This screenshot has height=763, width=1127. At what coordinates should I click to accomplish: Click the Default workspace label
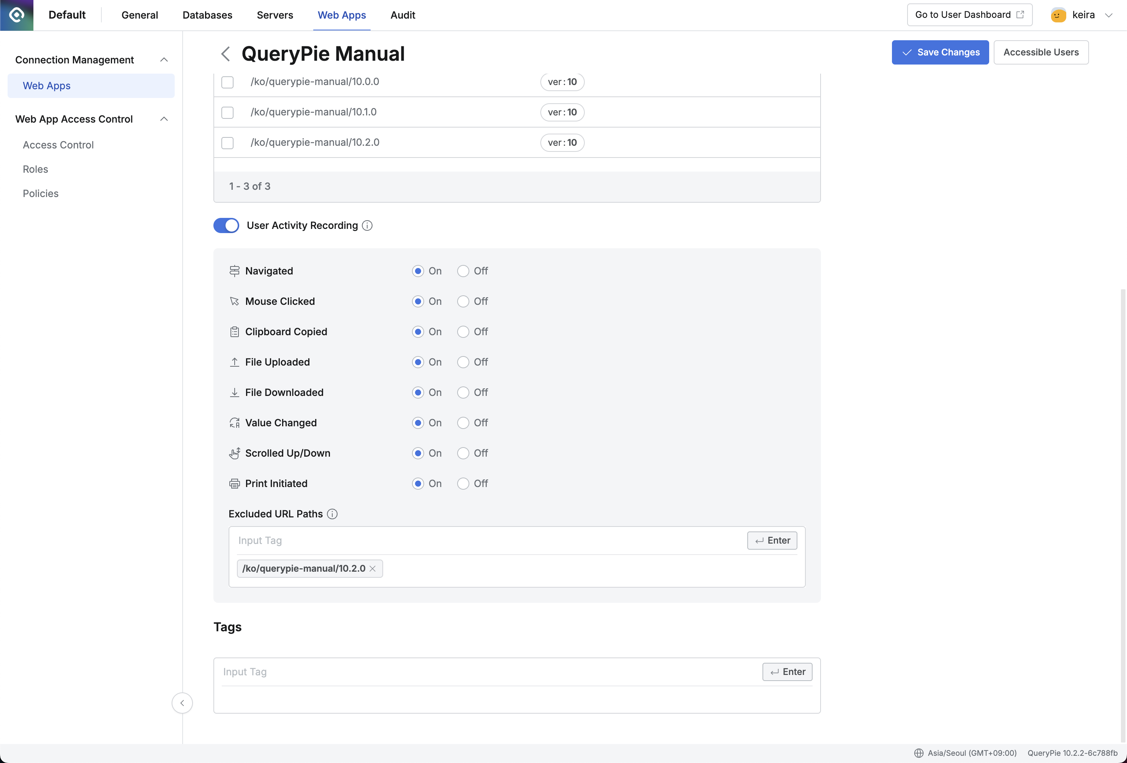[67, 15]
